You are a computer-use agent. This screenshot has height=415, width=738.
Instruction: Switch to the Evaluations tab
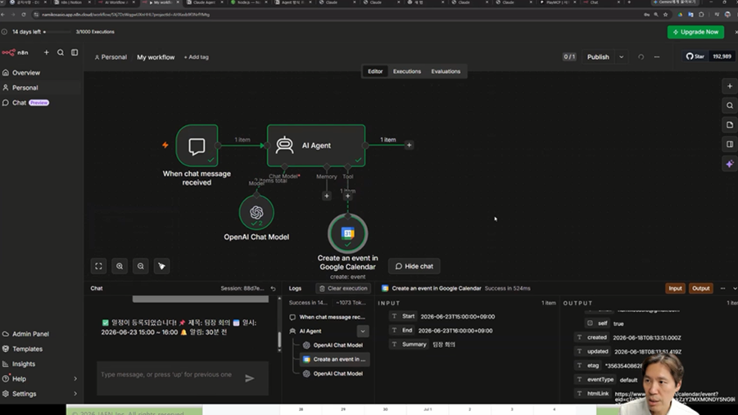pos(446,71)
